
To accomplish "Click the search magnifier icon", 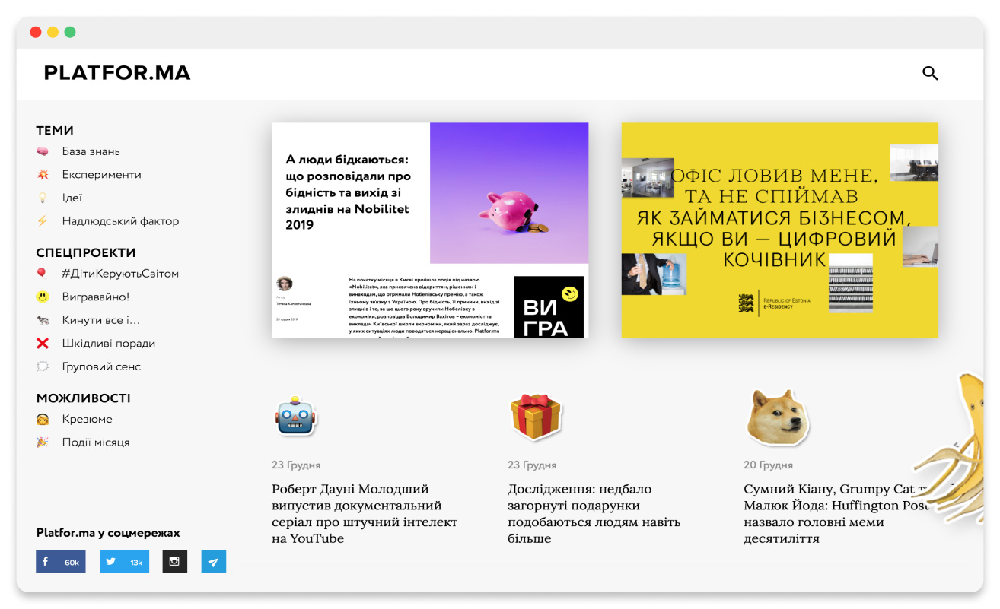I will [930, 73].
